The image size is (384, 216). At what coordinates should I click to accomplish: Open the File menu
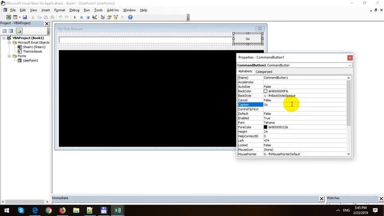coord(13,10)
